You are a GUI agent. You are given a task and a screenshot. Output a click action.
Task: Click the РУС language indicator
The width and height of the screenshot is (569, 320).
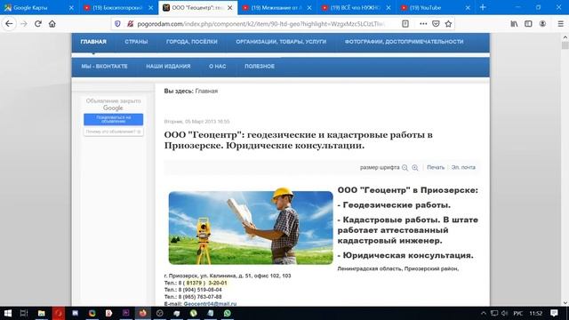pyautogui.click(x=517, y=313)
